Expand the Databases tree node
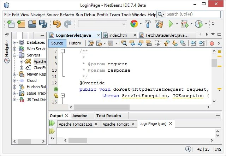The image size is (226, 156). tap(14, 42)
